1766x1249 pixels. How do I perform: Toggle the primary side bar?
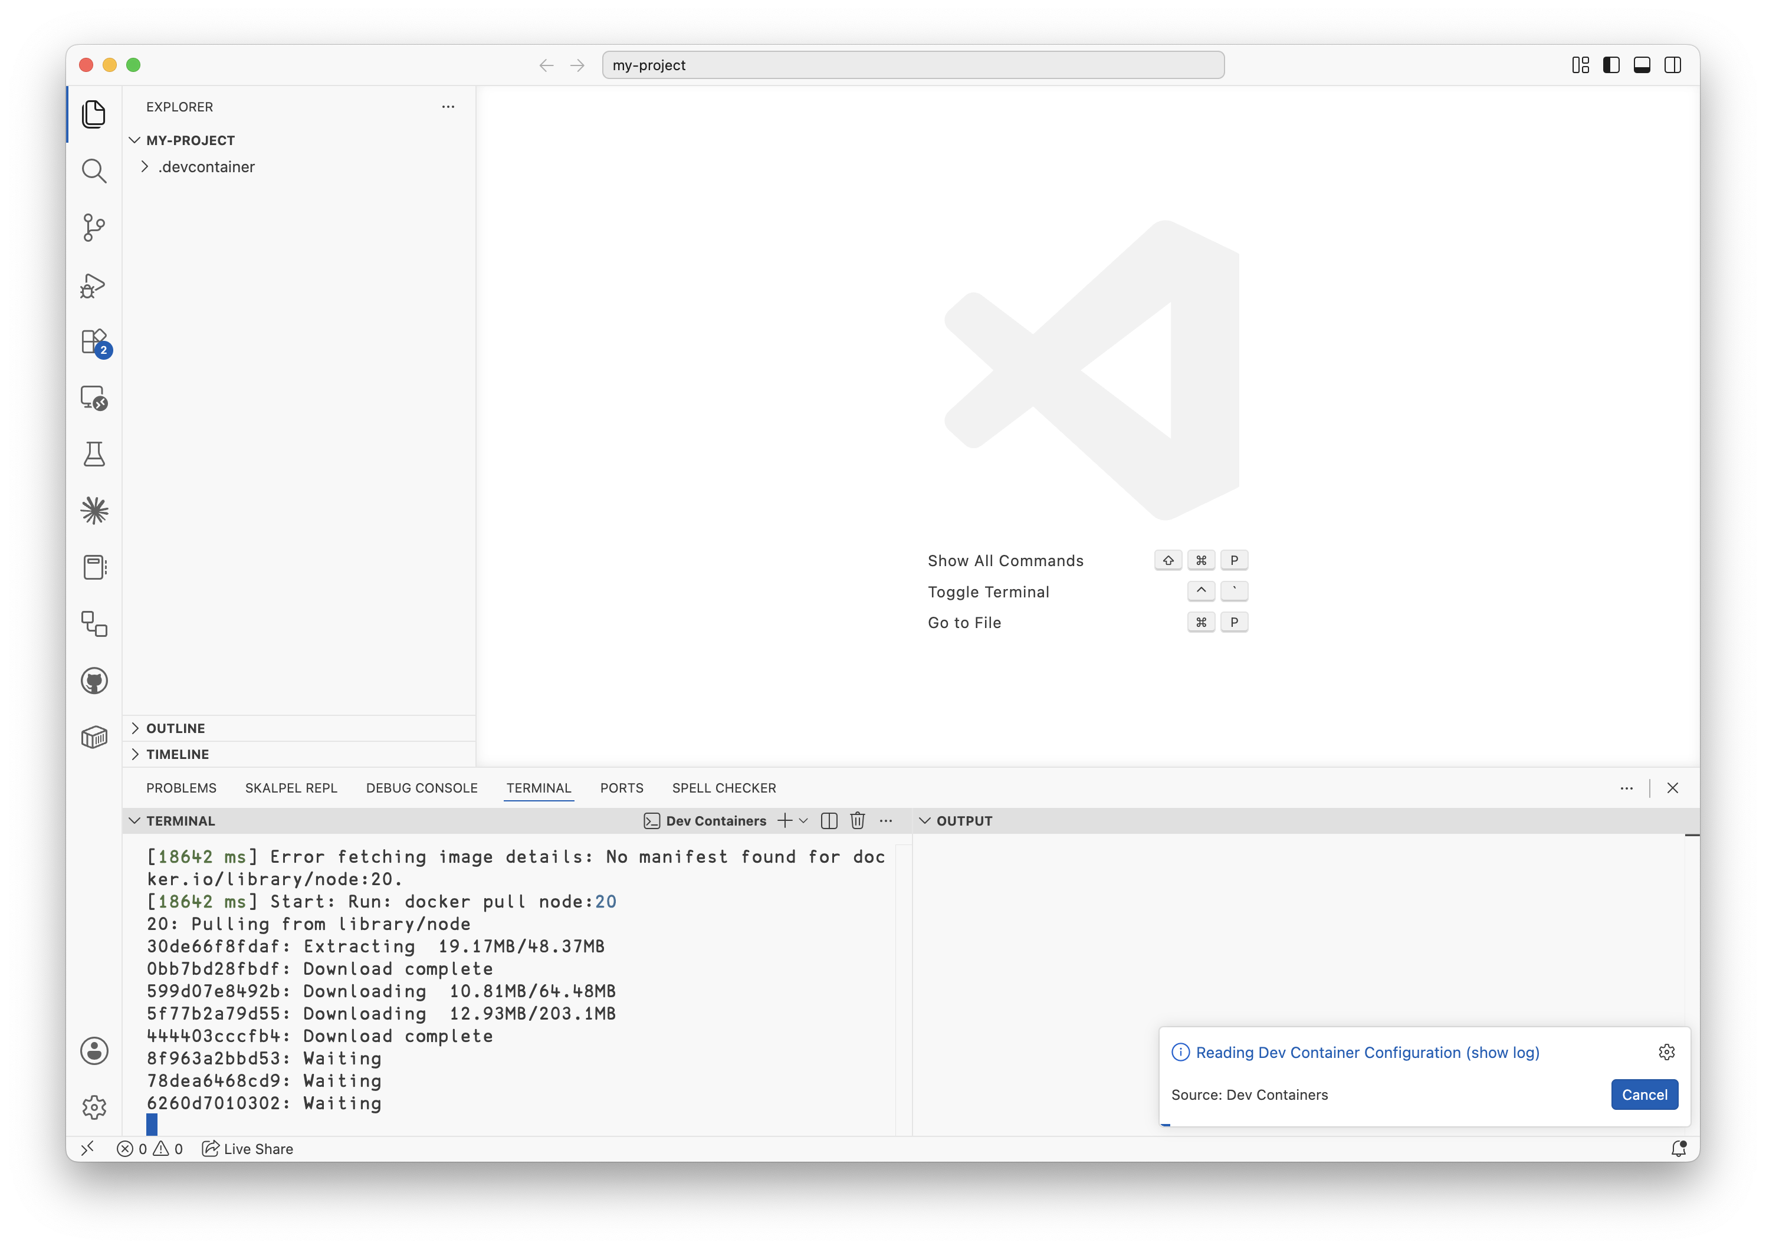[1611, 65]
